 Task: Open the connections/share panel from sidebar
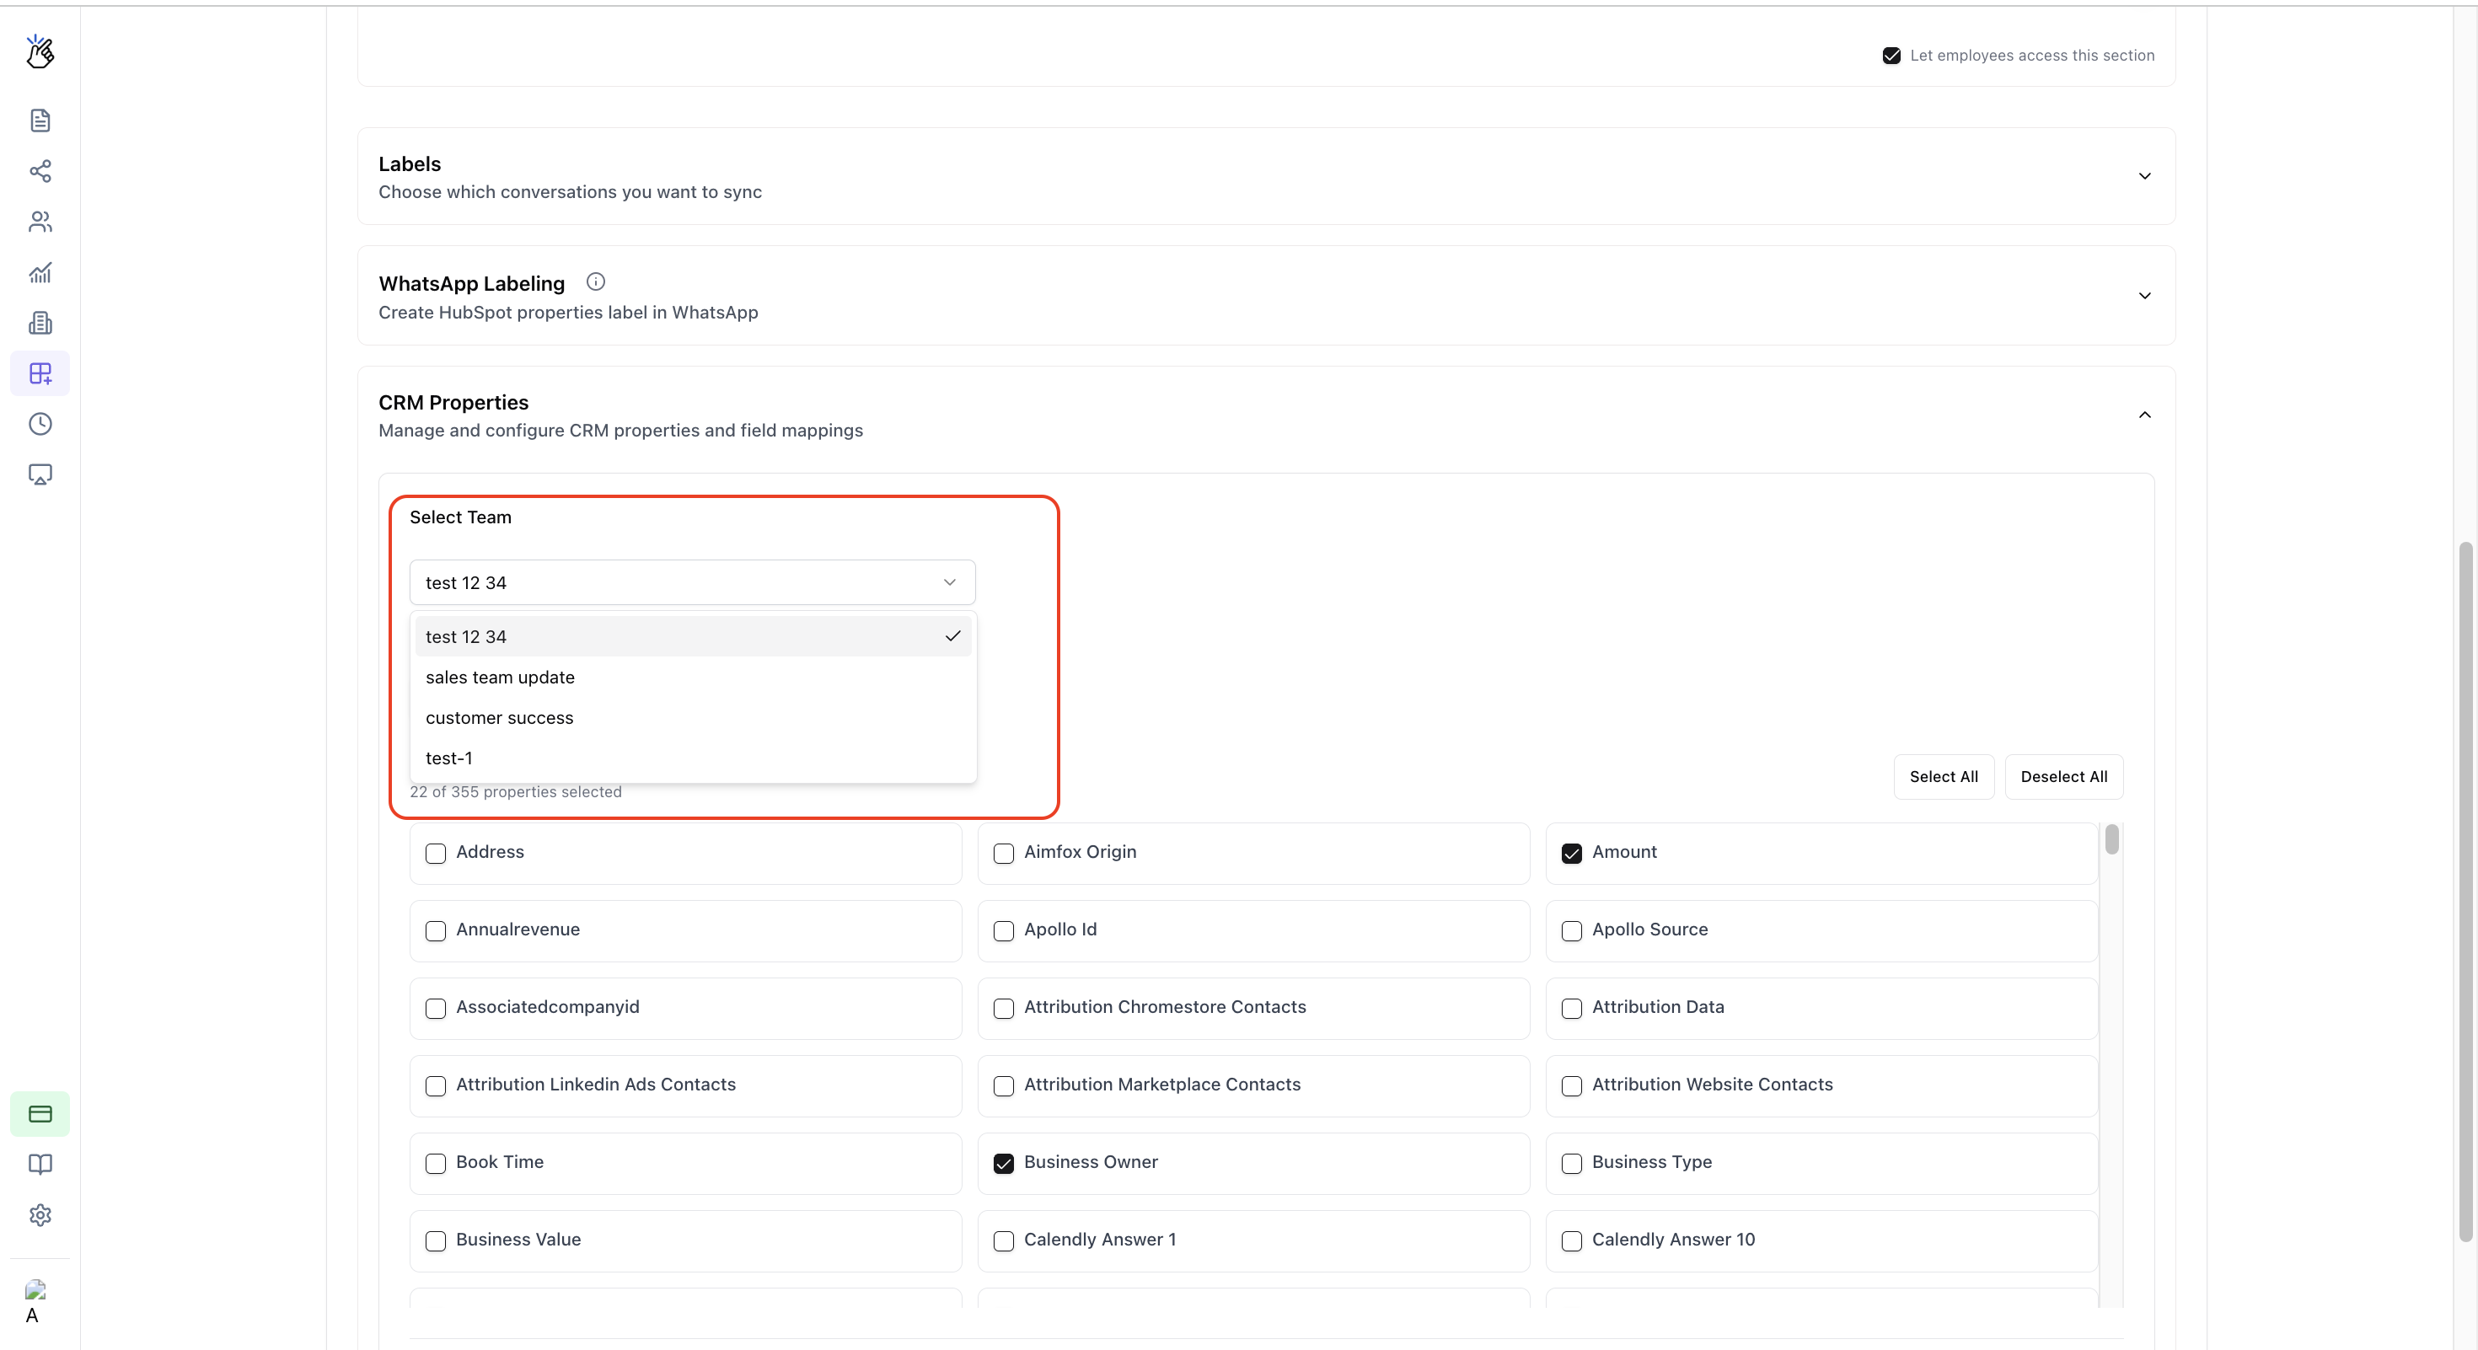point(40,170)
